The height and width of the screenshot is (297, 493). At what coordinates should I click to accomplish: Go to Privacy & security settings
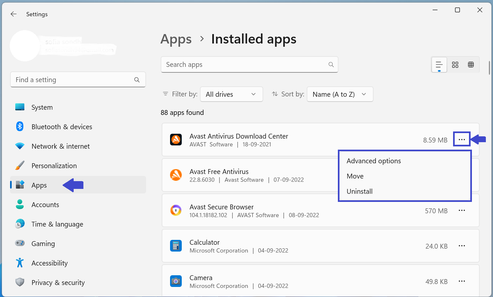(x=58, y=283)
